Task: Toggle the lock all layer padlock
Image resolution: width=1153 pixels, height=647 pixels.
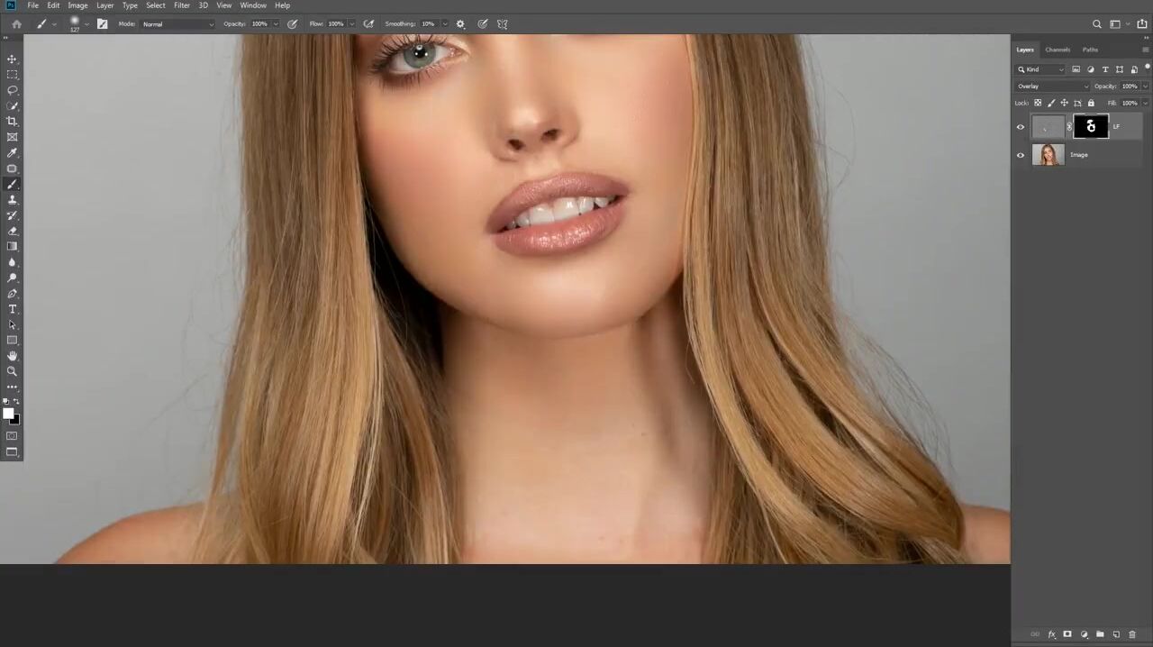Action: 1091,103
